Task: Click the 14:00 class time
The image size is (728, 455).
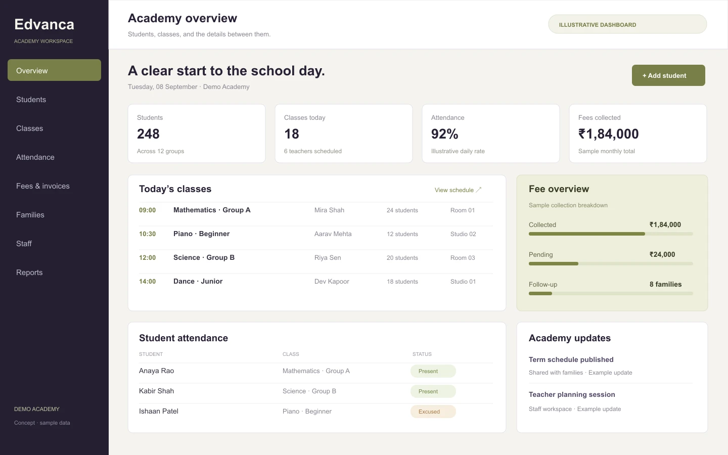Action: click(x=148, y=281)
